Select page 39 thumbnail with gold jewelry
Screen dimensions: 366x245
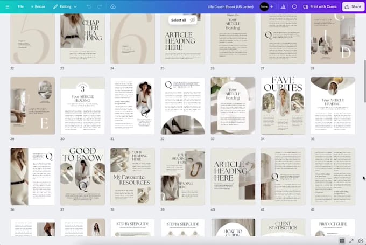pos(183,176)
